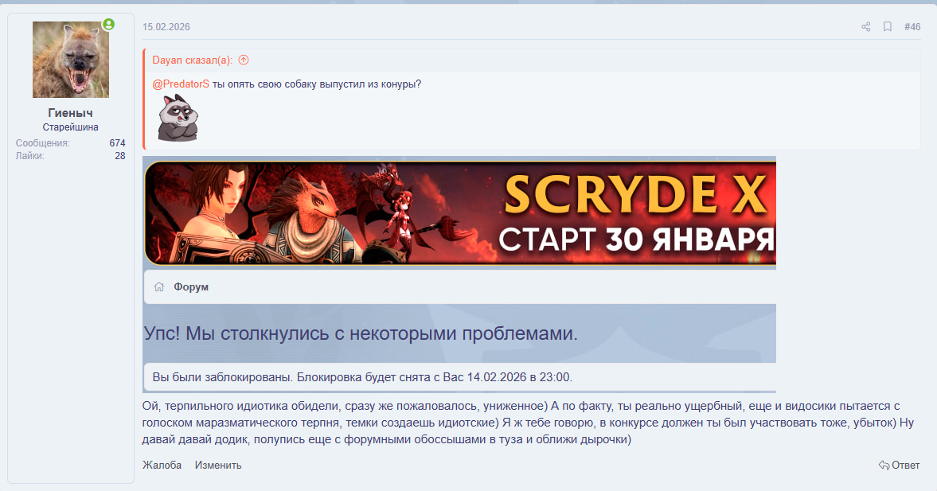Open Гиеныч's hyena avatar
The width and height of the screenshot is (937, 491).
coord(71,60)
